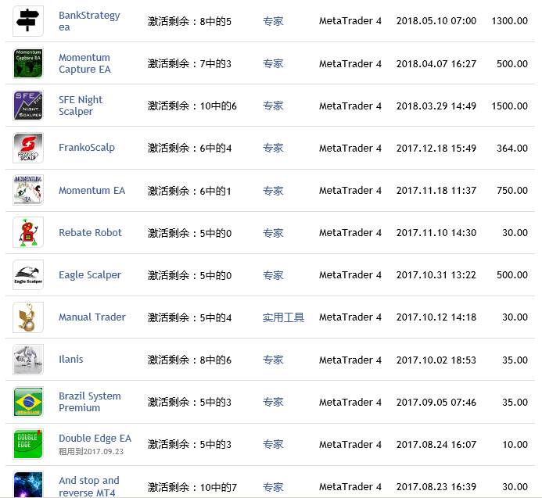The image size is (542, 498).
Task: Click 专家 category in Brazil System Premium row
Action: point(273,402)
